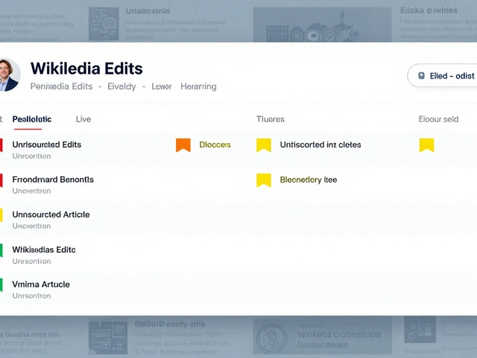This screenshot has height=358, width=477.
Task: Open the Vmima Artucle row
Action: pyautogui.click(x=41, y=284)
